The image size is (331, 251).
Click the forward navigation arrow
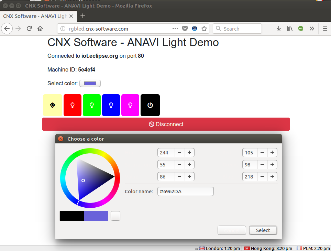pyautogui.click(x=18, y=29)
